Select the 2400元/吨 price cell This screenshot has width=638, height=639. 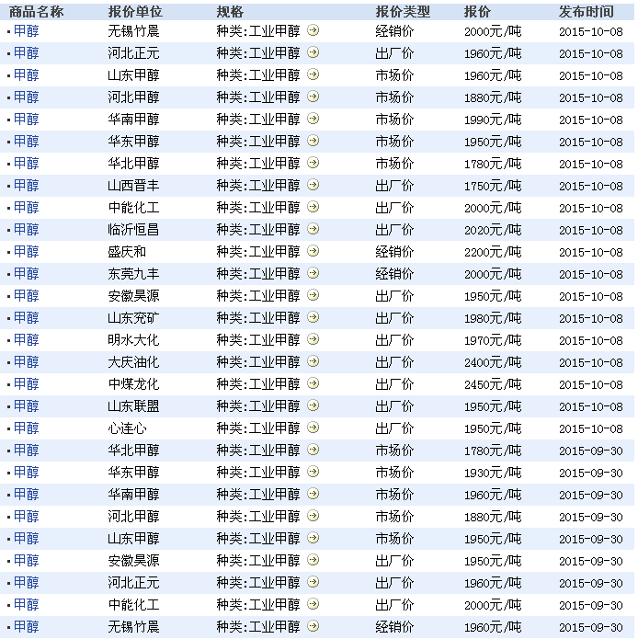click(x=493, y=362)
